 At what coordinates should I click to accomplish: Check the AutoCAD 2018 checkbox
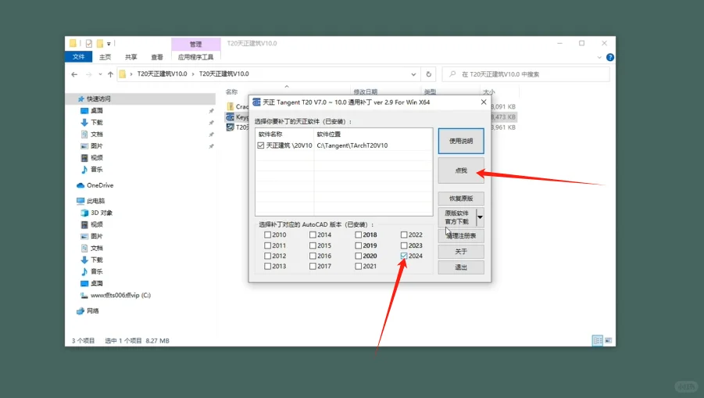[359, 235]
